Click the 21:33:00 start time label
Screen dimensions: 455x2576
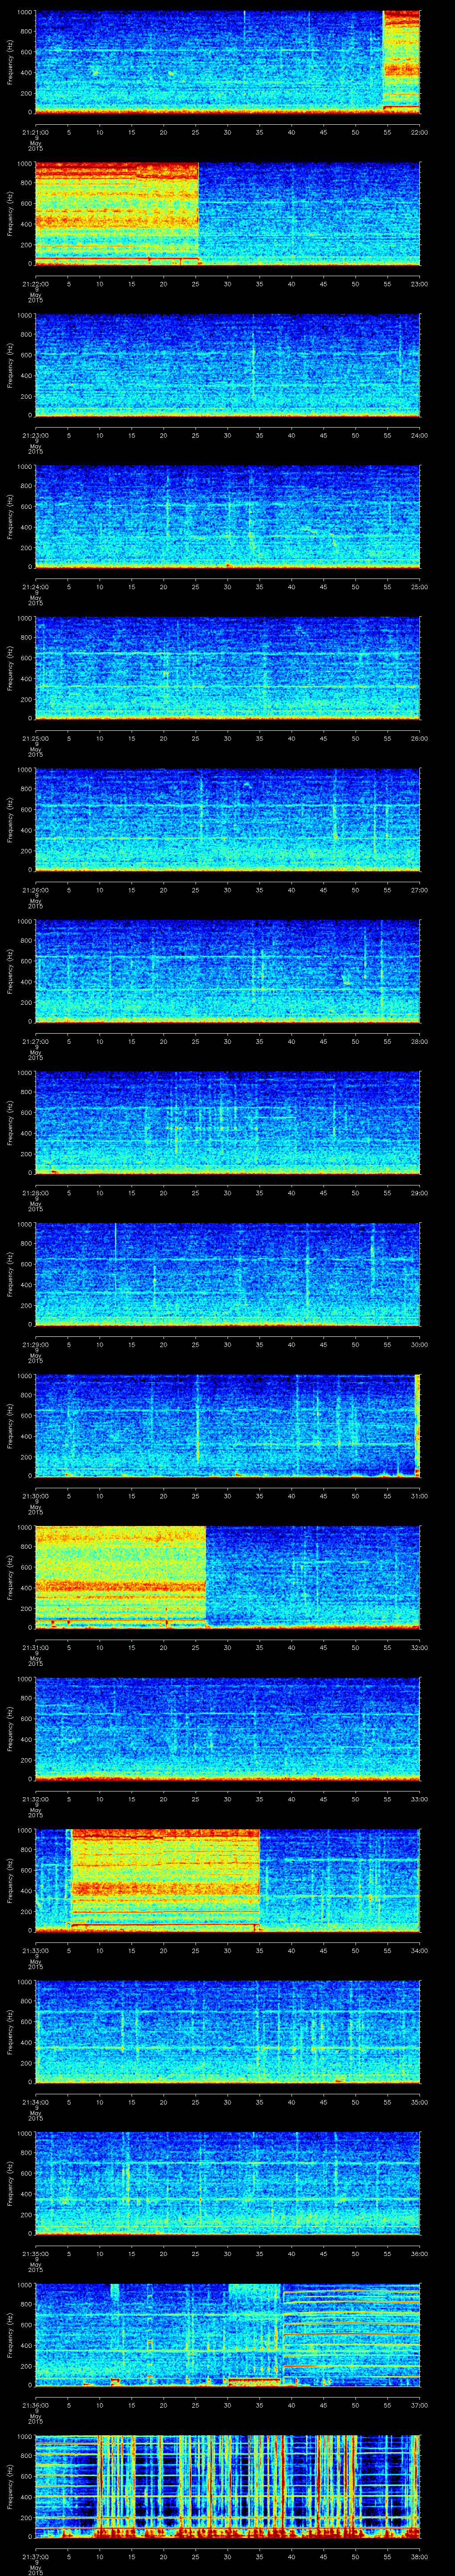coord(35,1951)
